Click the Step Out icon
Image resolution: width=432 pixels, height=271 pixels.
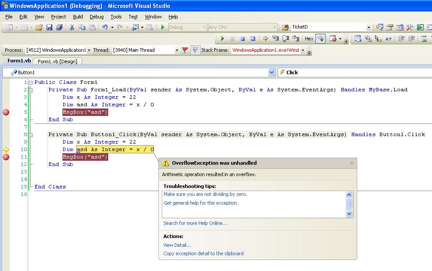pyautogui.click(x=296, y=39)
